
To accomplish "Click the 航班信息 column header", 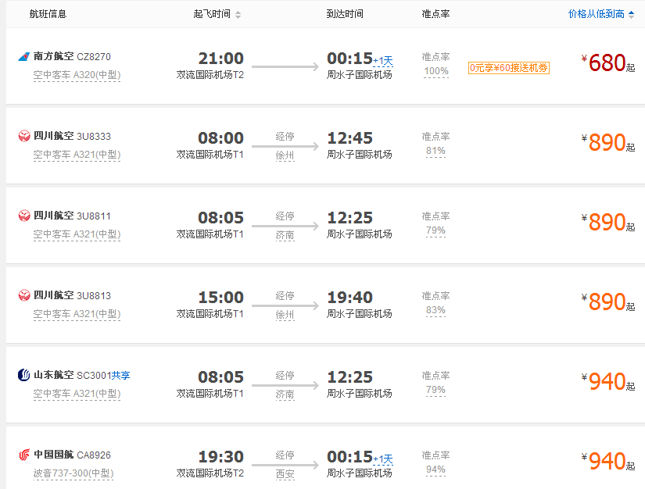I will pyautogui.click(x=48, y=14).
